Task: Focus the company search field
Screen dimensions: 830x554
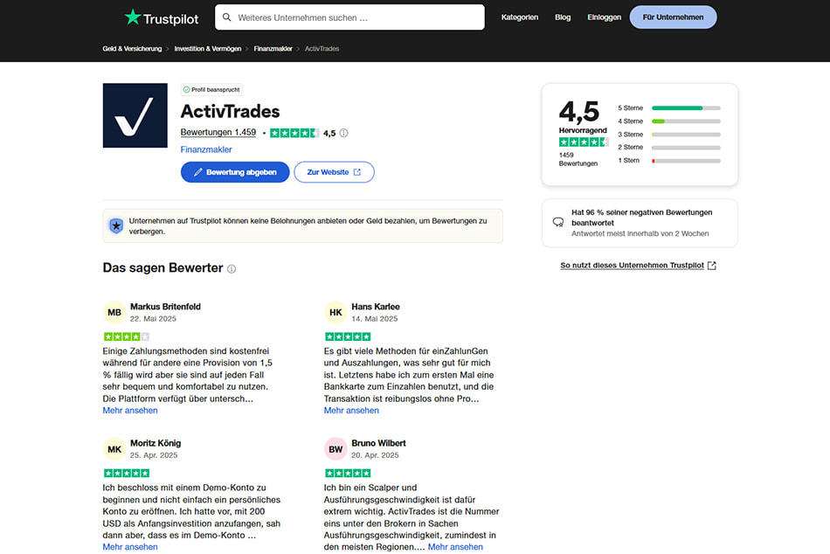Action: click(x=349, y=17)
